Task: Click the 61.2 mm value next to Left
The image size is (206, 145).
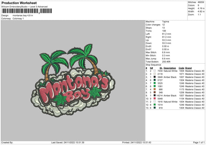Action: click(x=167, y=34)
